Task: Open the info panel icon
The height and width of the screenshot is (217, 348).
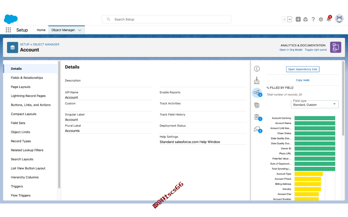Action: pos(257,69)
